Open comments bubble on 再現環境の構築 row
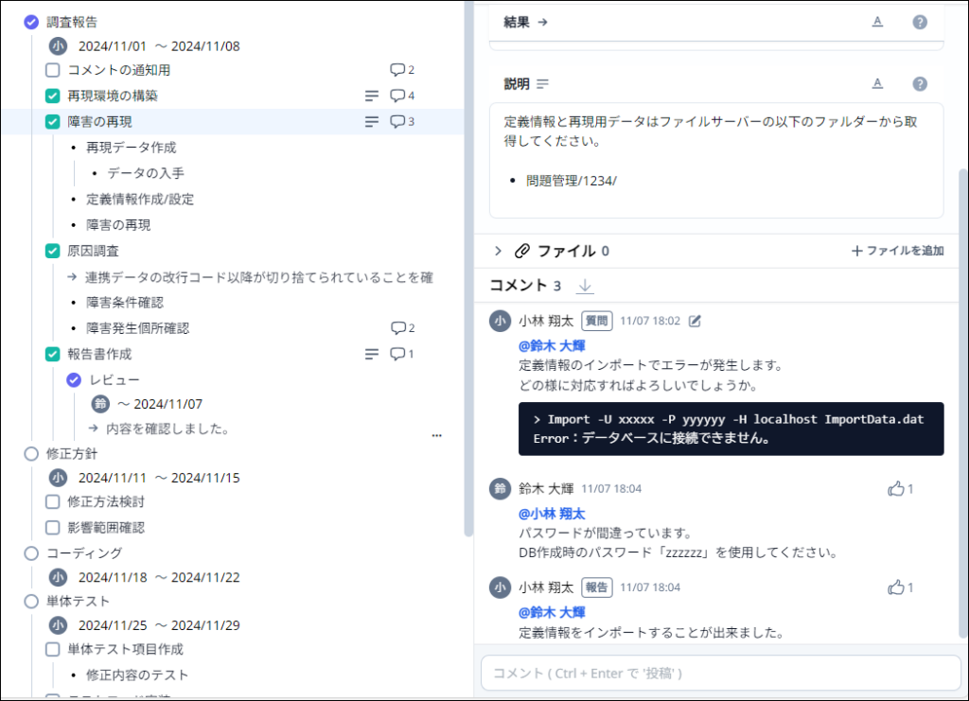The width and height of the screenshot is (969, 701). click(401, 96)
